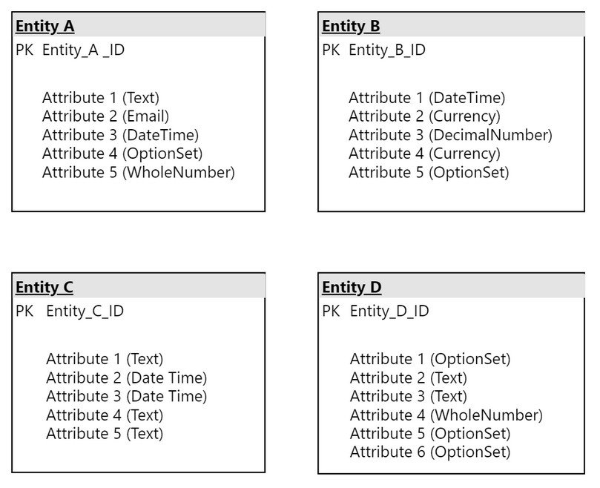Image resolution: width=600 pixels, height=488 pixels.
Task: Select Attribute 5 (OptionSet) in Entity B
Action: click(429, 173)
